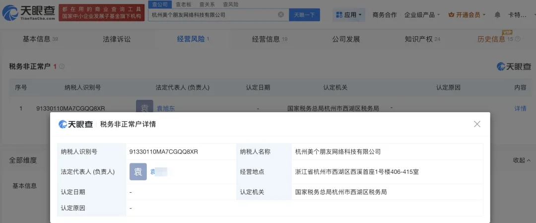This screenshot has width=536, height=223.
Task: Click the taxpayer ID value in the dialog
Action: coord(164,152)
